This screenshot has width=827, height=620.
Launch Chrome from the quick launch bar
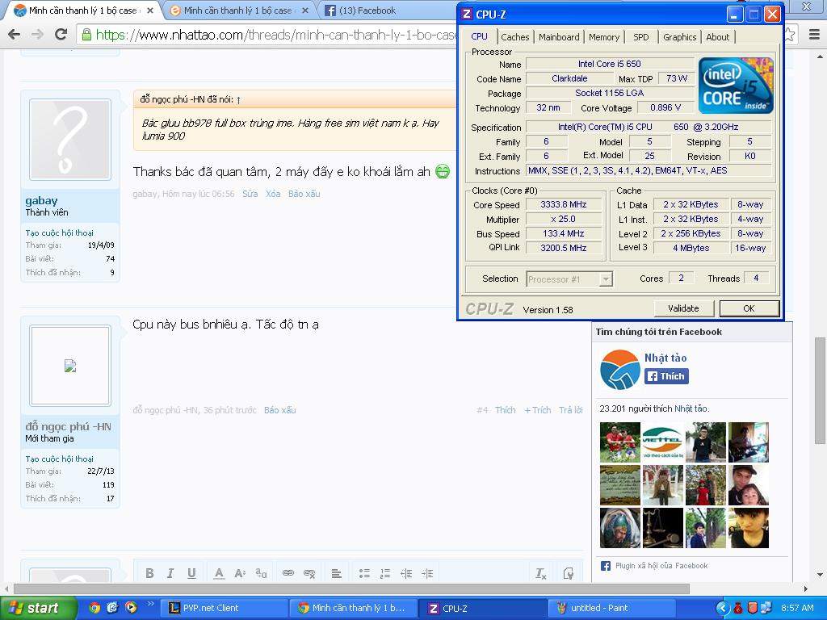(x=94, y=608)
